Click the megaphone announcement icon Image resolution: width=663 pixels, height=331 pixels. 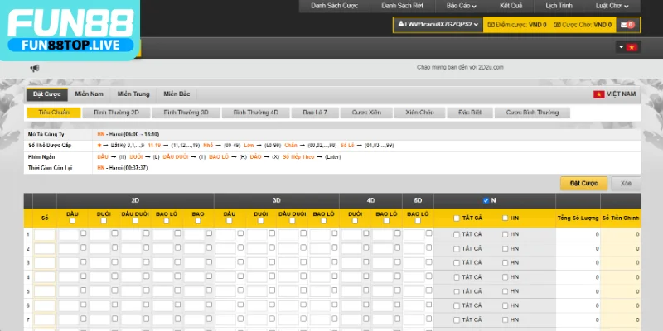pyautogui.click(x=35, y=68)
